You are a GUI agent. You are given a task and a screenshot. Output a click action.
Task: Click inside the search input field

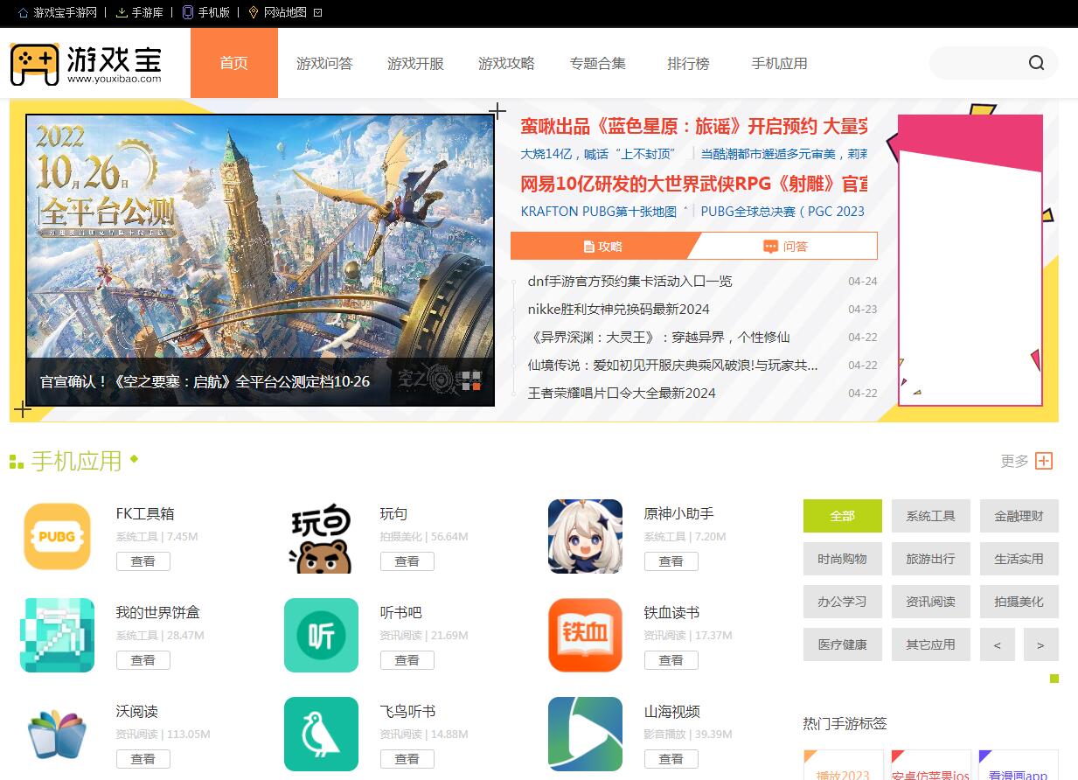click(979, 63)
